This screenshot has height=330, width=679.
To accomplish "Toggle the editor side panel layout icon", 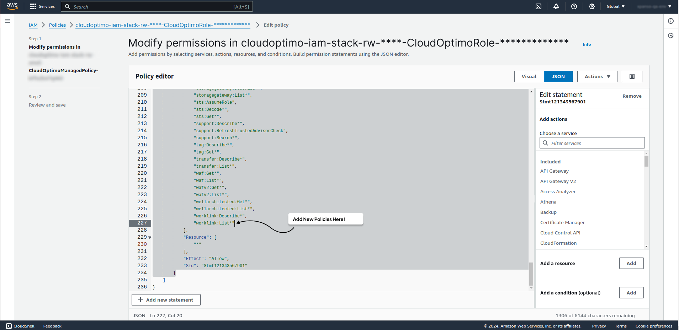I will (632, 76).
